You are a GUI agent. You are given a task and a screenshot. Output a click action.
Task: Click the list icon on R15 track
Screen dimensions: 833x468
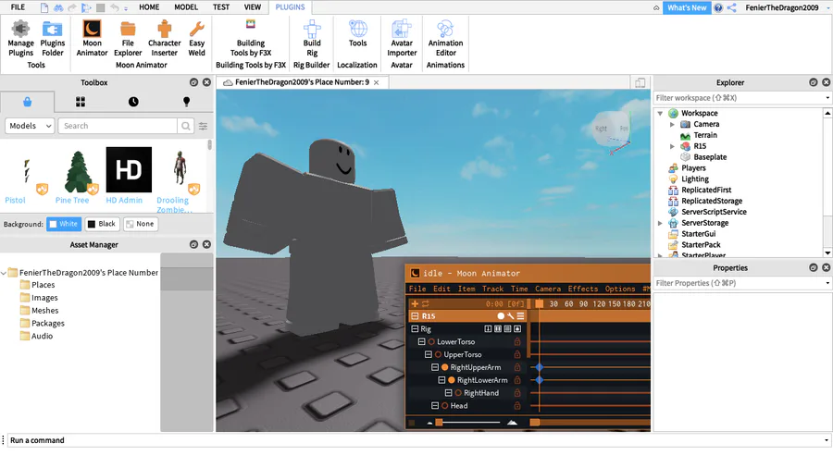click(x=520, y=315)
